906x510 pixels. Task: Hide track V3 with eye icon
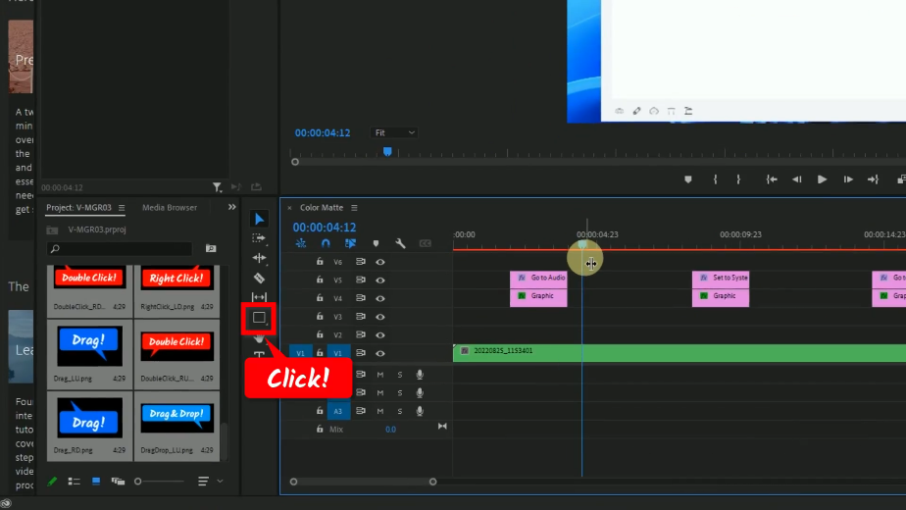click(380, 317)
